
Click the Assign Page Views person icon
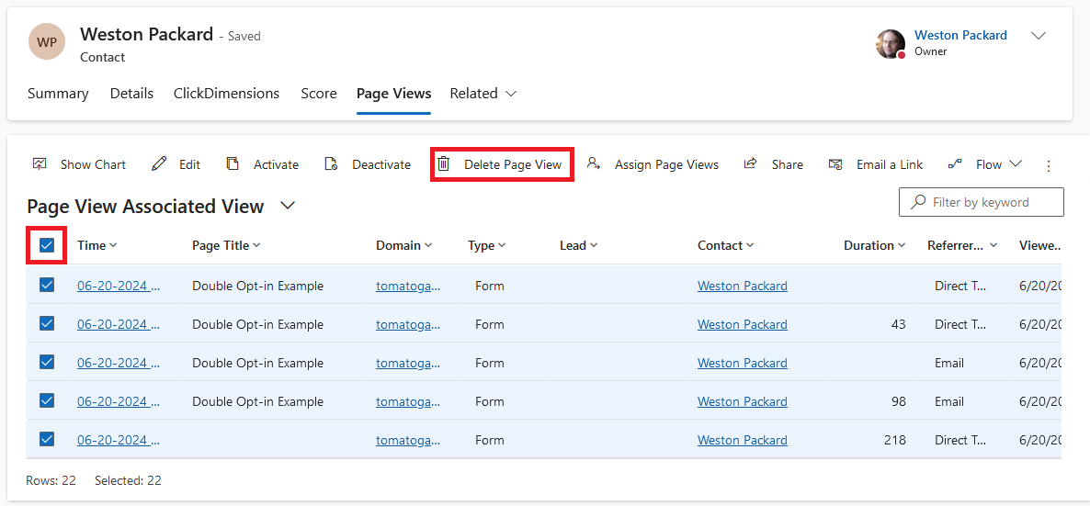pyautogui.click(x=593, y=164)
